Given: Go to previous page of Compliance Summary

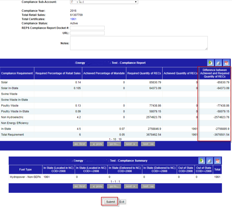Looking at the screenshot, I should tap(97, 186).
